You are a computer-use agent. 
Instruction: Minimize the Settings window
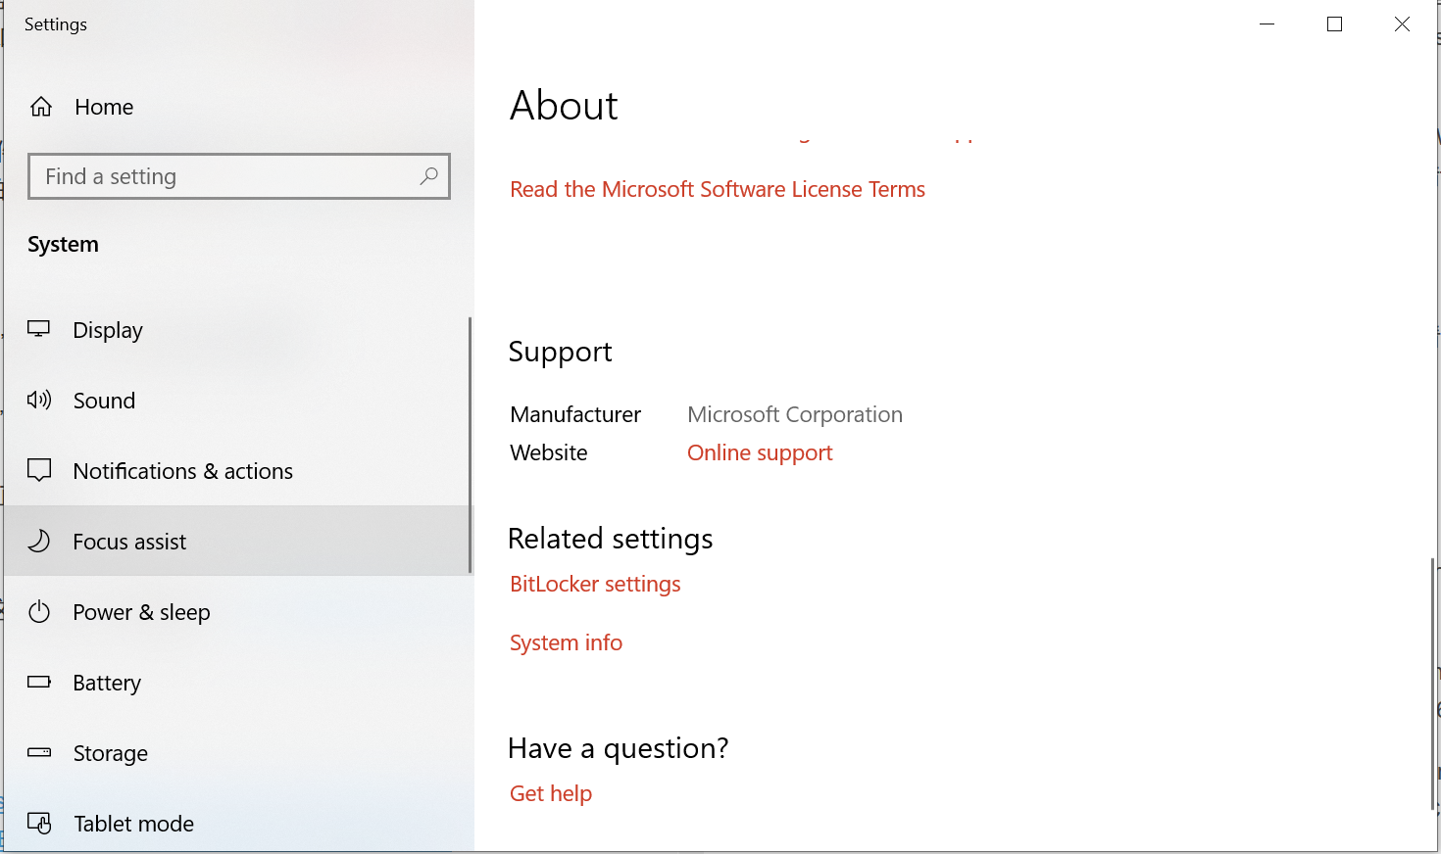[1267, 24]
